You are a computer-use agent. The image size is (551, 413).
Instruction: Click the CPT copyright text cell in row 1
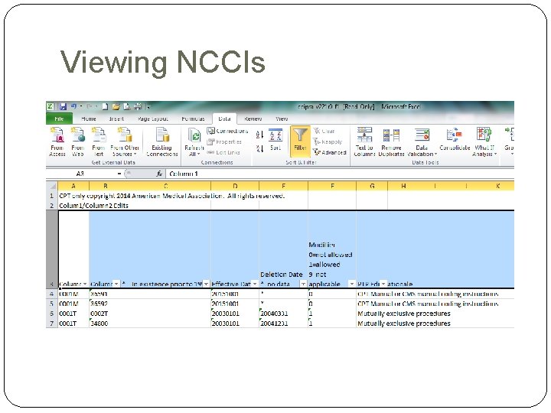coord(171,196)
